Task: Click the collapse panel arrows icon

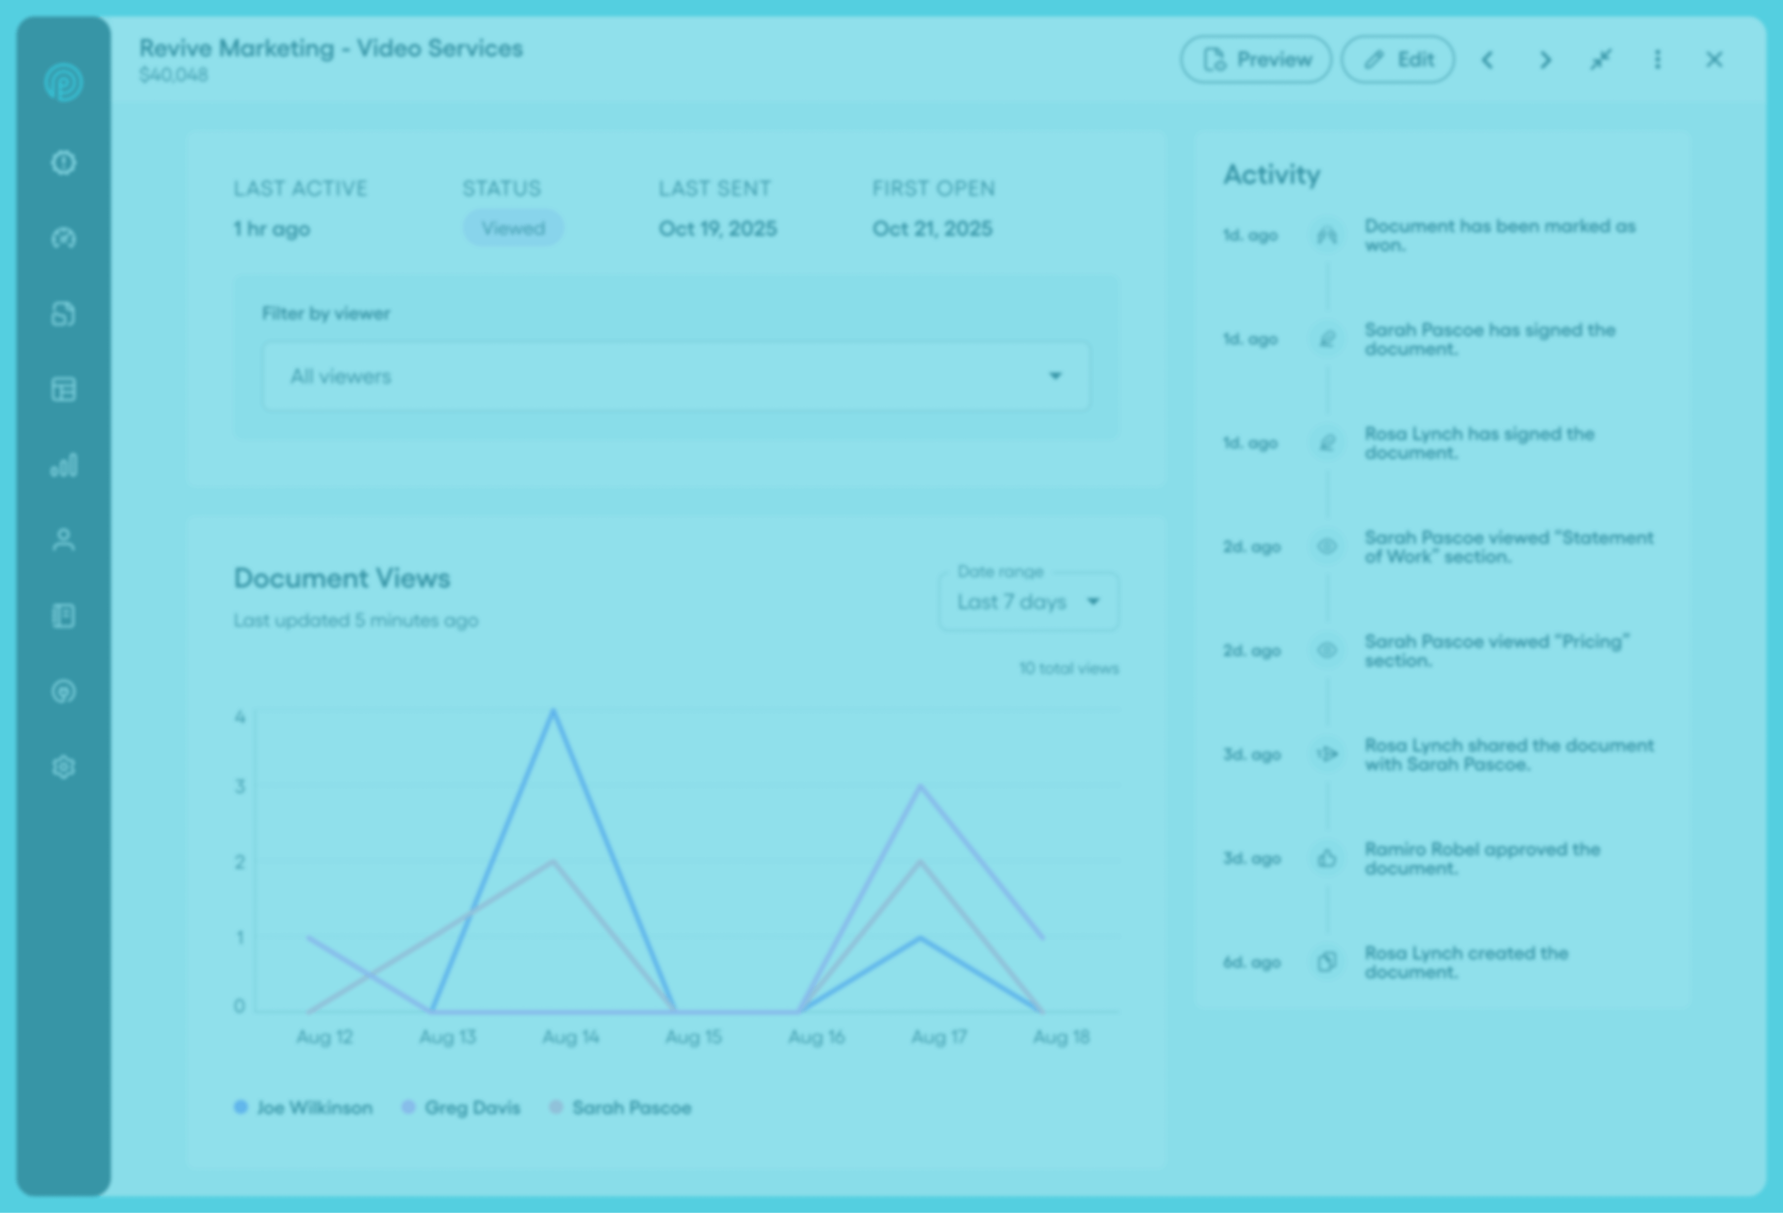Action: [x=1600, y=60]
